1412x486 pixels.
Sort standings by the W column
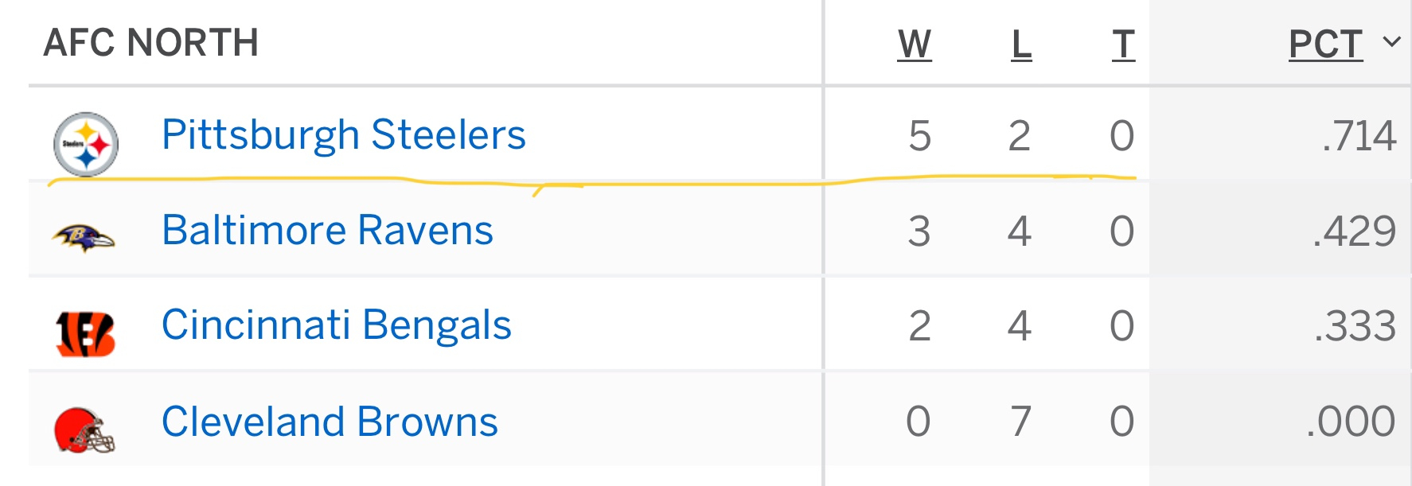(915, 44)
